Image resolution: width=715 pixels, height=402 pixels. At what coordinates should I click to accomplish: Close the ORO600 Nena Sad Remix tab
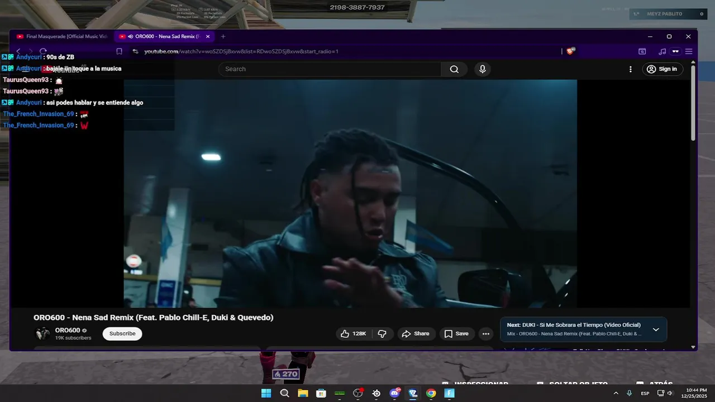208,36
